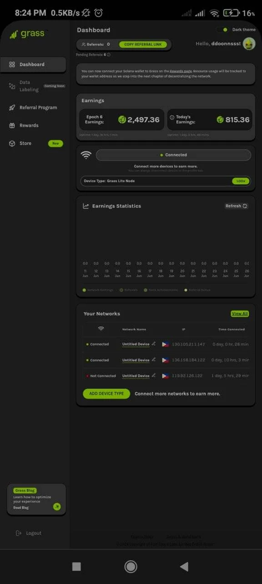Click the Android battery status indicator
The height and width of the screenshot is (584, 262).
click(x=231, y=13)
